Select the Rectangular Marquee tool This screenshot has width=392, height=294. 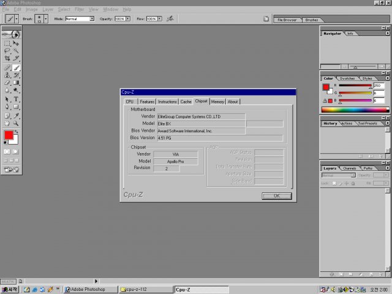pyautogui.click(x=7, y=43)
